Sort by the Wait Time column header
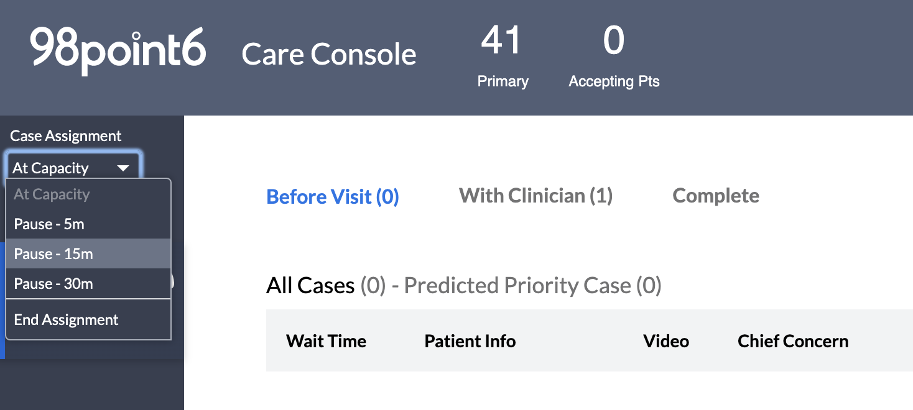The height and width of the screenshot is (410, 913). 327,341
